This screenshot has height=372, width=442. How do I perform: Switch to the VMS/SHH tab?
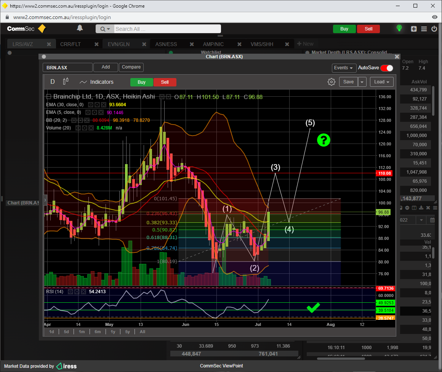pos(262,44)
